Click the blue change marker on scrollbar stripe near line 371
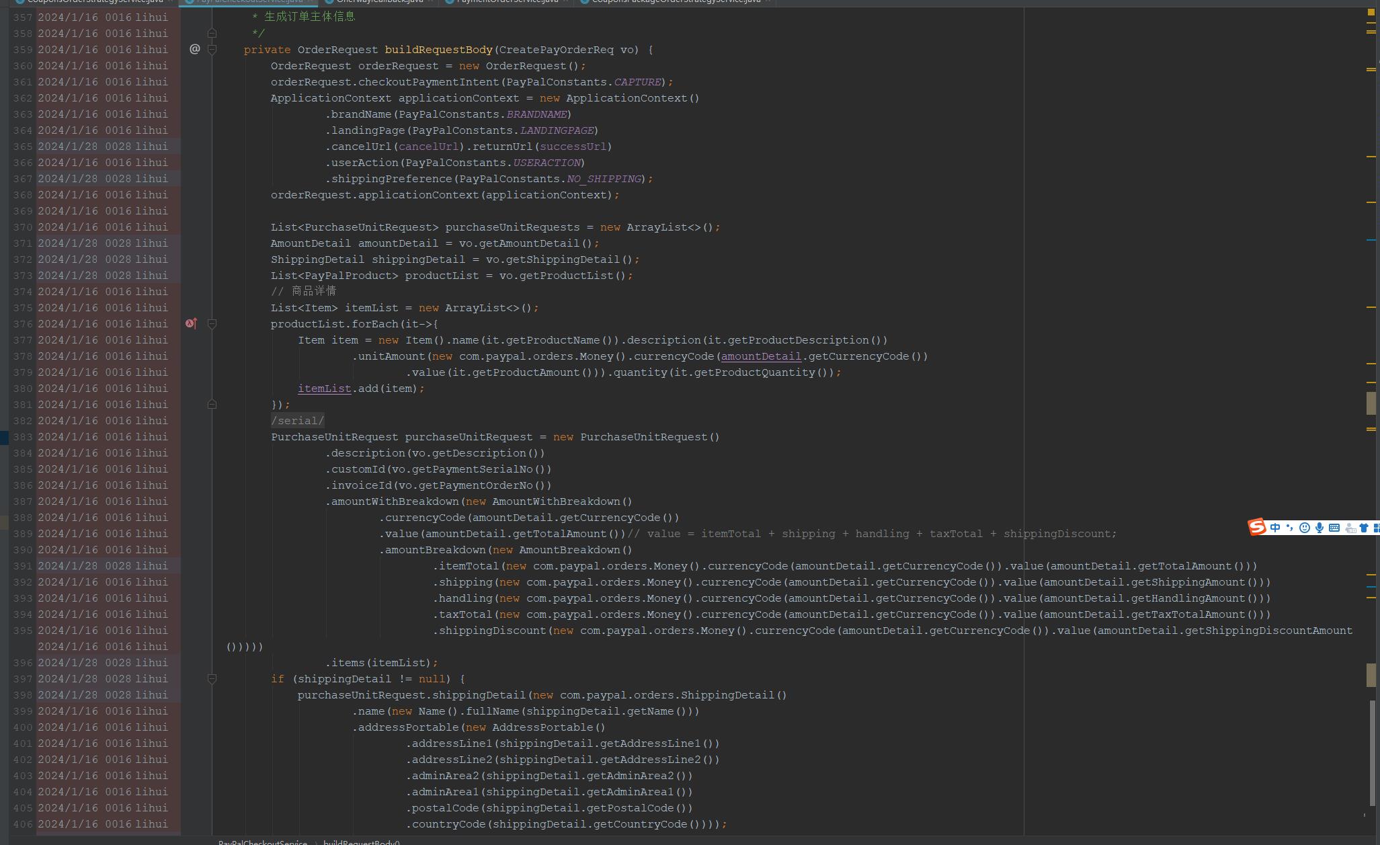The image size is (1380, 845). click(1371, 240)
